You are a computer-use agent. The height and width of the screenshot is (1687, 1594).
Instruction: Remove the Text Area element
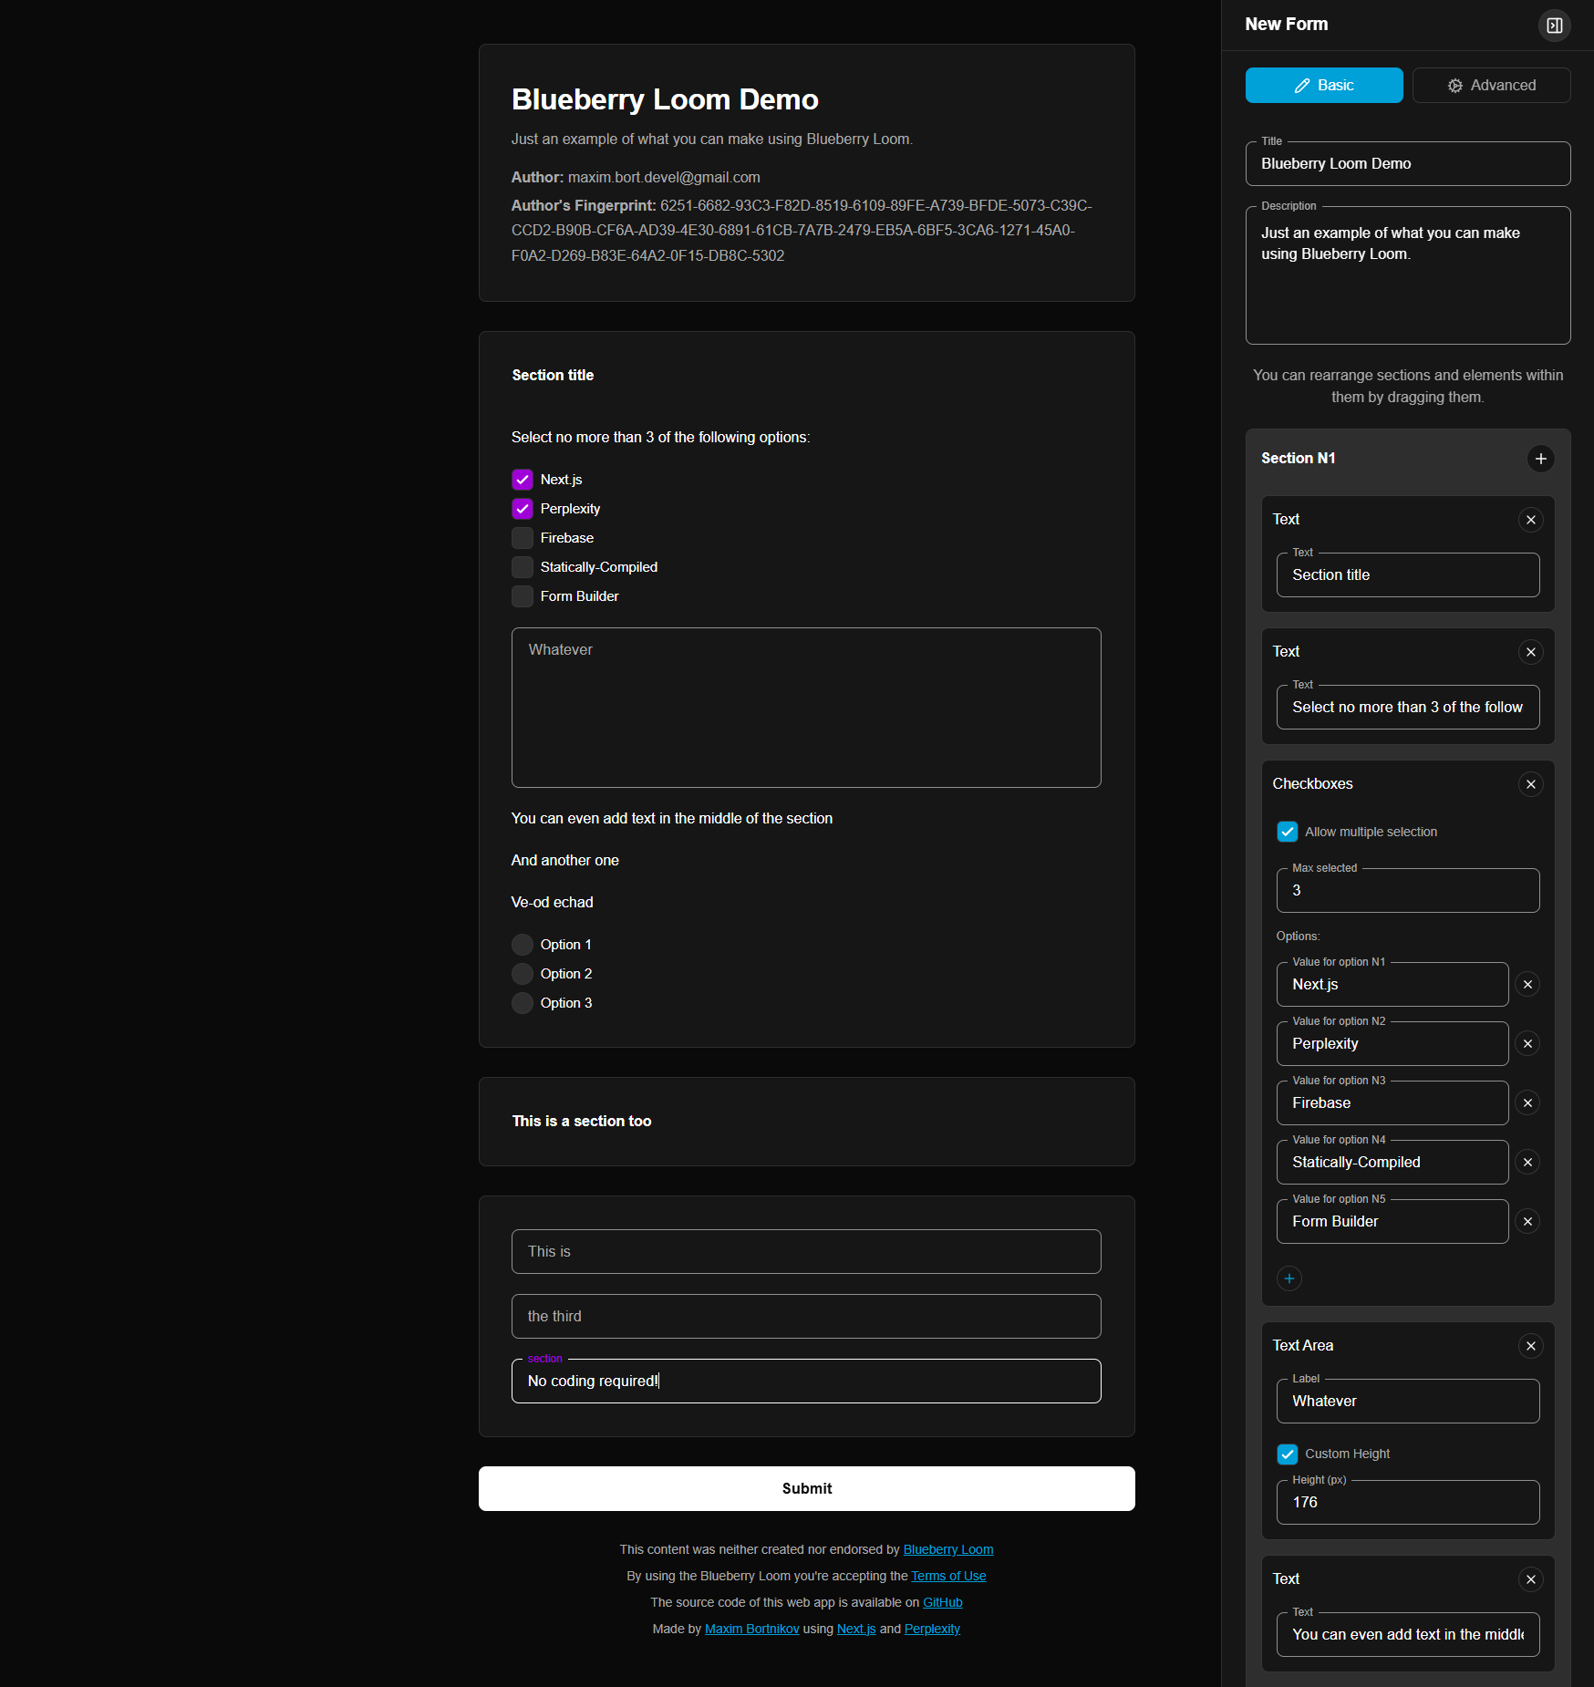[1531, 1346]
